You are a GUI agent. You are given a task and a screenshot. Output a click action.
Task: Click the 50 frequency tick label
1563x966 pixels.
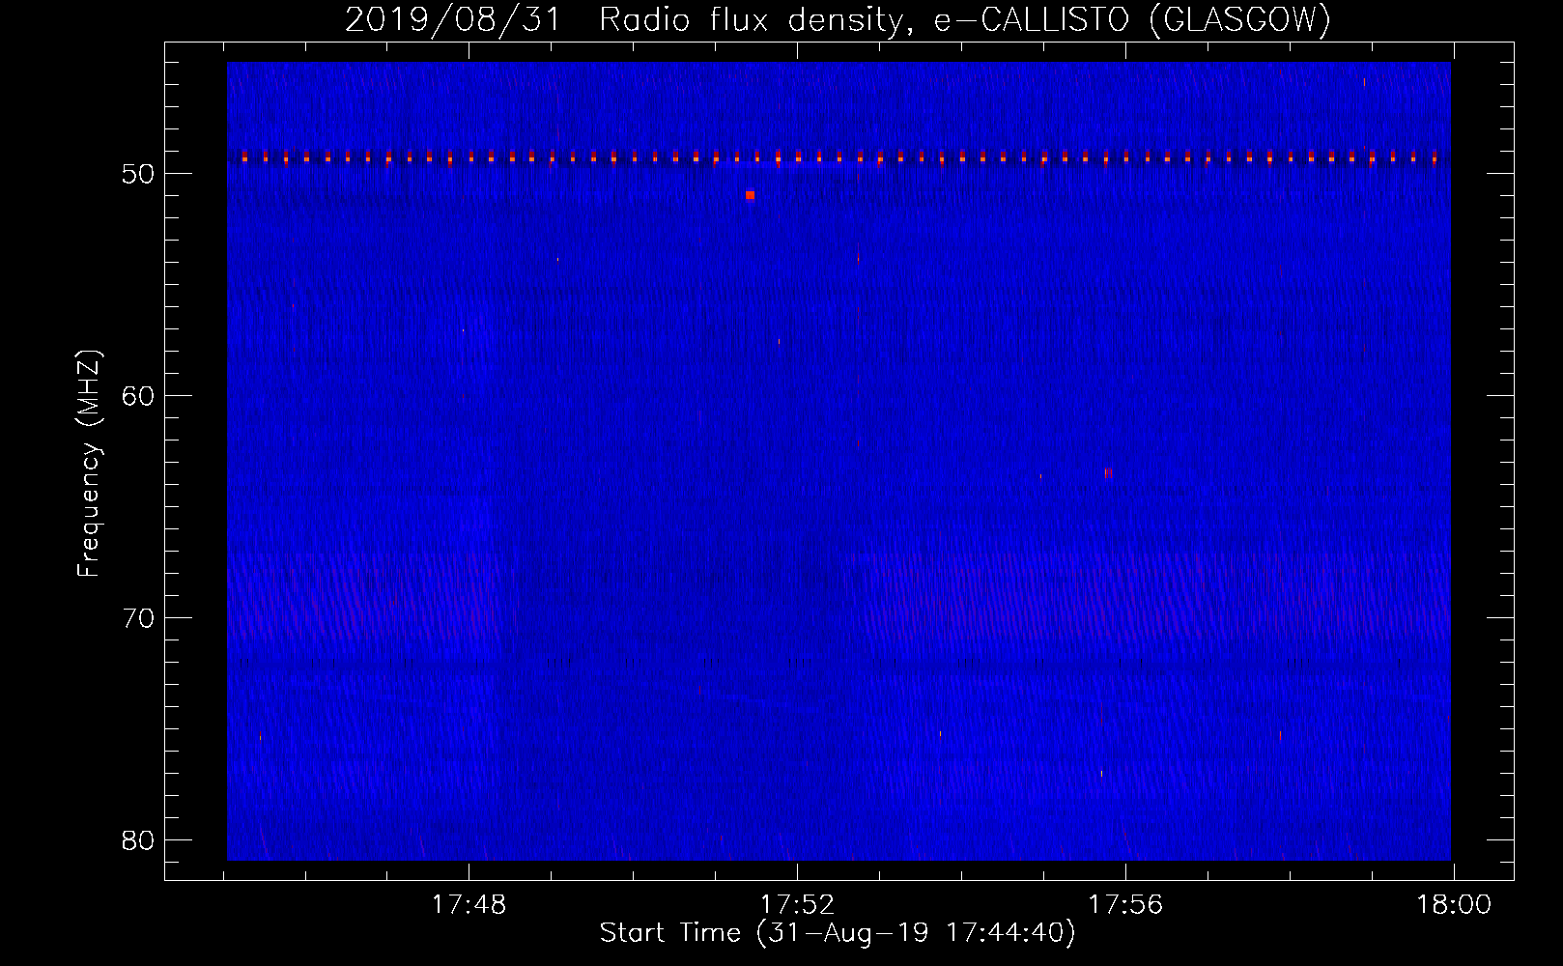click(x=138, y=174)
